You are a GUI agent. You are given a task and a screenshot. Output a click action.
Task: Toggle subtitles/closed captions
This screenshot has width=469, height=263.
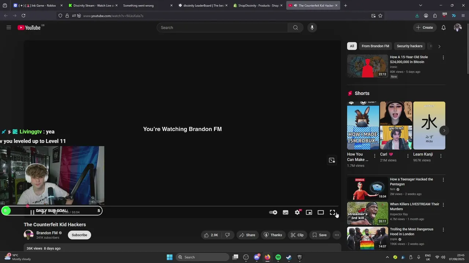tap(285, 212)
